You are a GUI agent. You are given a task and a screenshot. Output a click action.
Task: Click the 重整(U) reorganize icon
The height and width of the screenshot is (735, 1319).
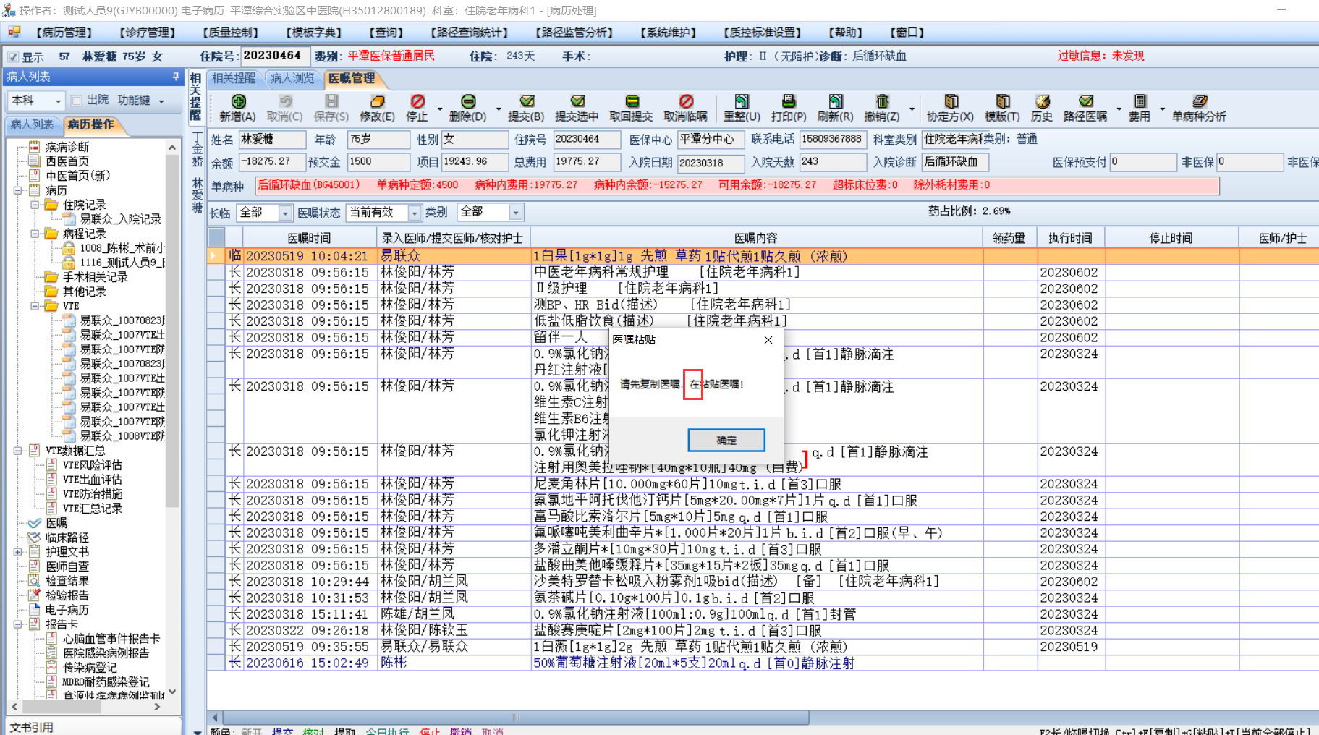(x=742, y=101)
